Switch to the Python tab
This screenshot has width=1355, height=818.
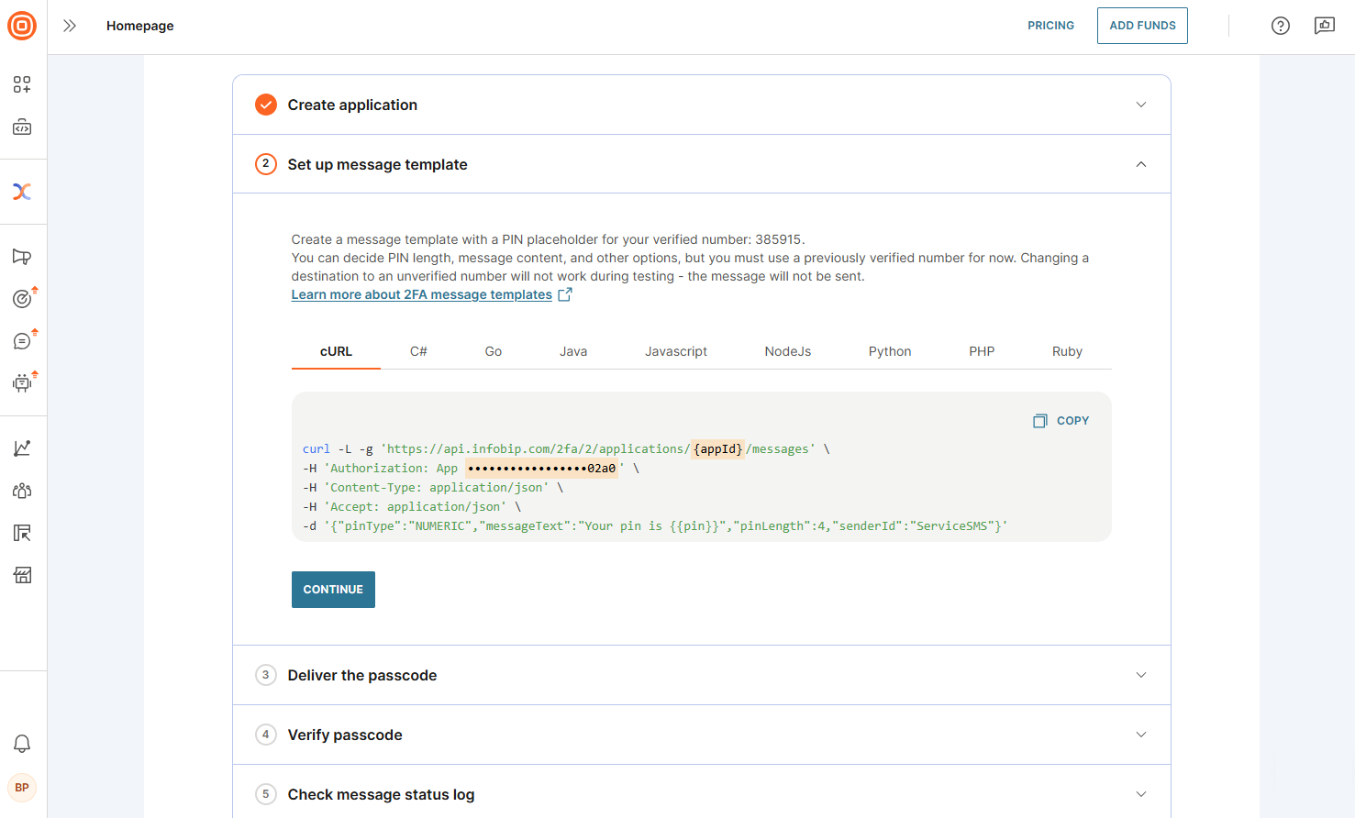[x=890, y=351]
